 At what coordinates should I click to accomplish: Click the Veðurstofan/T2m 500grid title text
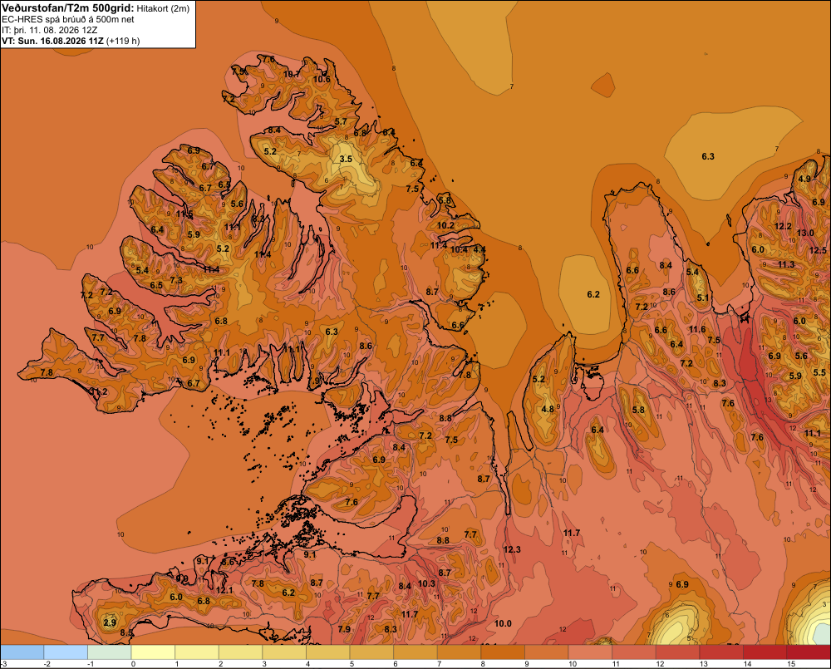68,8
